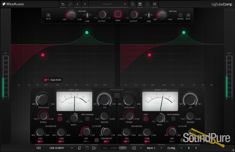Enable Right/Side FEED FORWARD button
This screenshot has height=152, width=235.
tap(173, 119)
